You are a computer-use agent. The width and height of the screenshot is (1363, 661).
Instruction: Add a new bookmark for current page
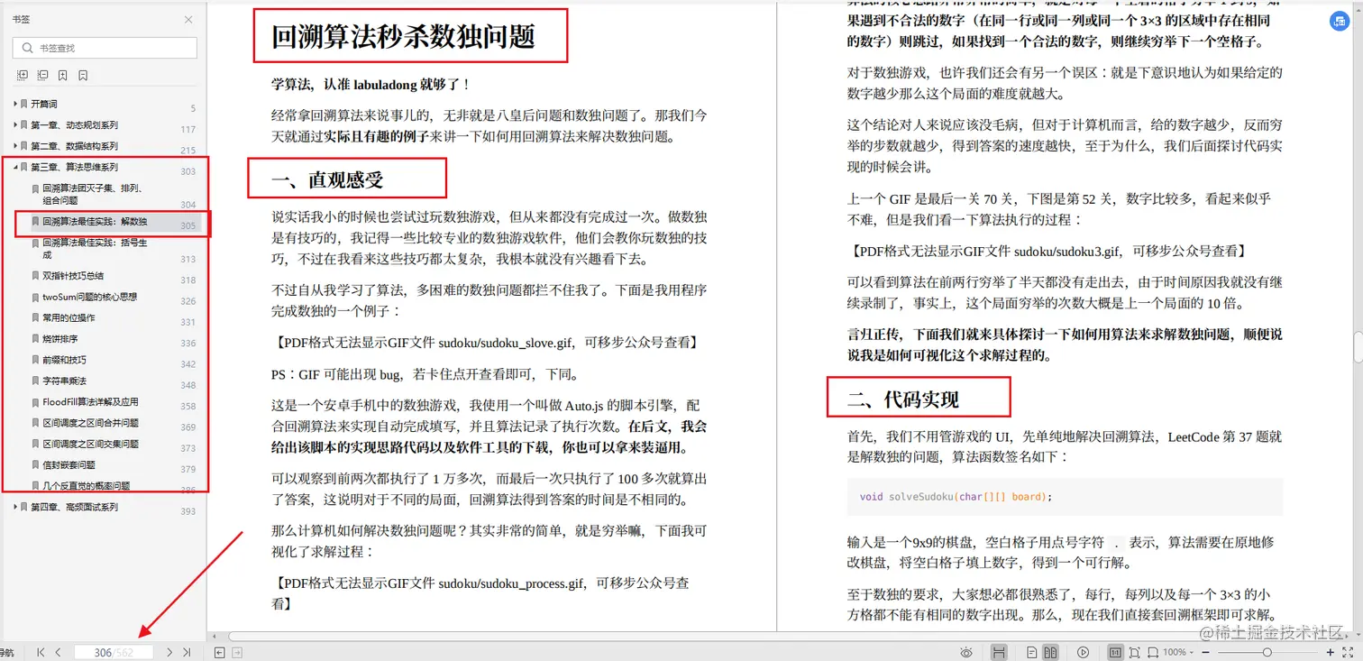click(x=62, y=74)
